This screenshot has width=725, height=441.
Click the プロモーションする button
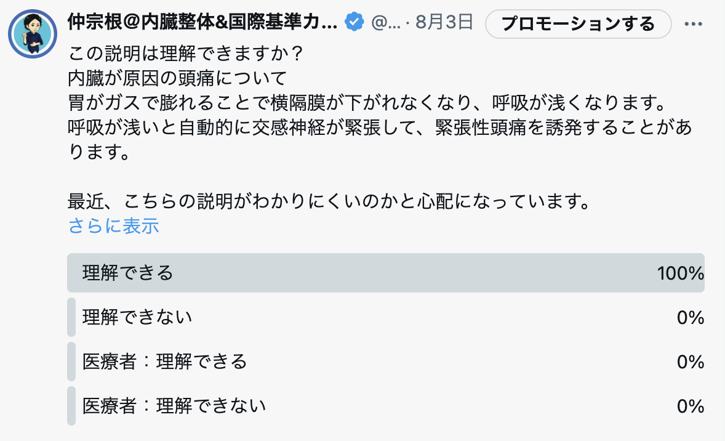click(578, 23)
